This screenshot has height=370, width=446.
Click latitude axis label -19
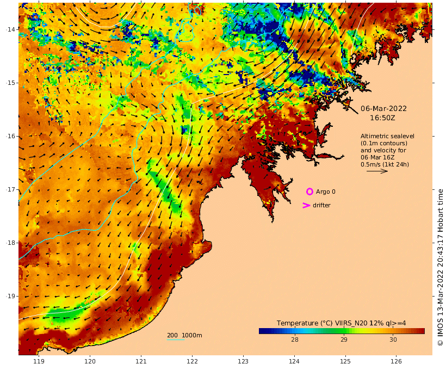coord(10,296)
